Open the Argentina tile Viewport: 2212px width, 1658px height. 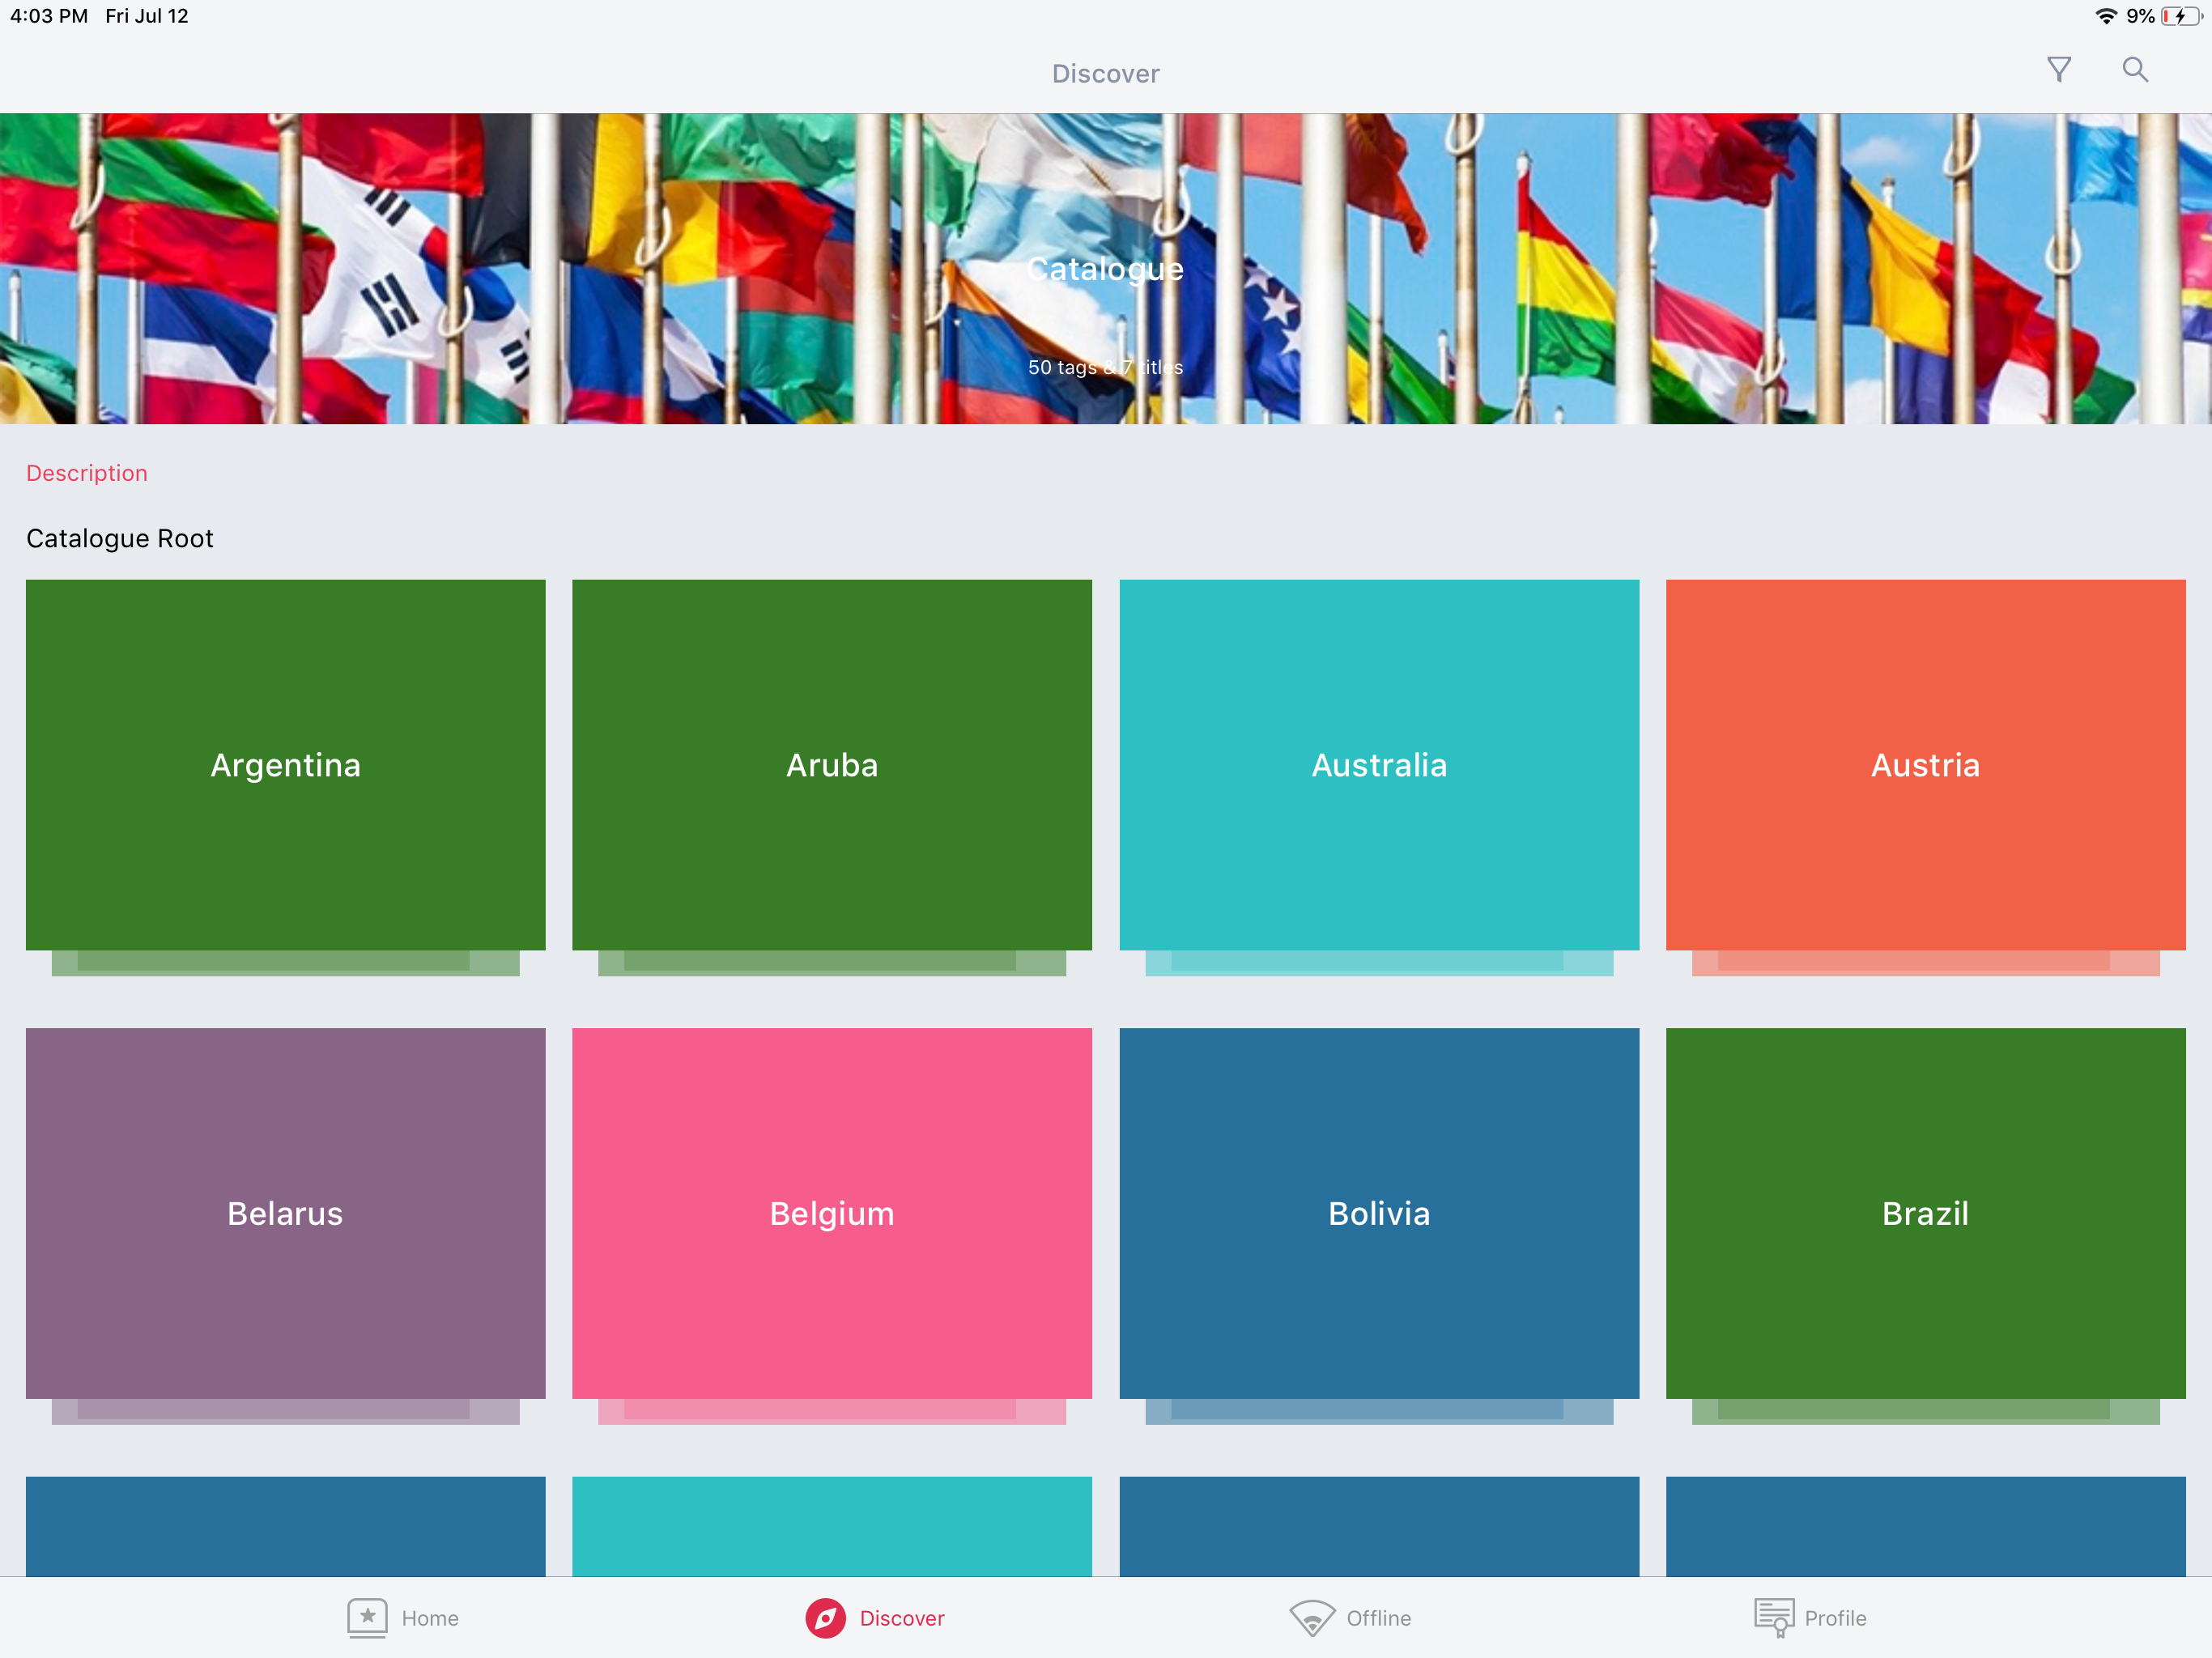pos(286,765)
